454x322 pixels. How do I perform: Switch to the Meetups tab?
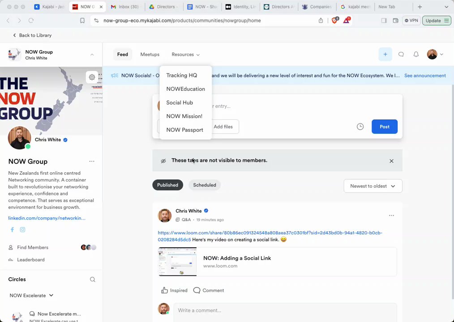click(x=150, y=55)
